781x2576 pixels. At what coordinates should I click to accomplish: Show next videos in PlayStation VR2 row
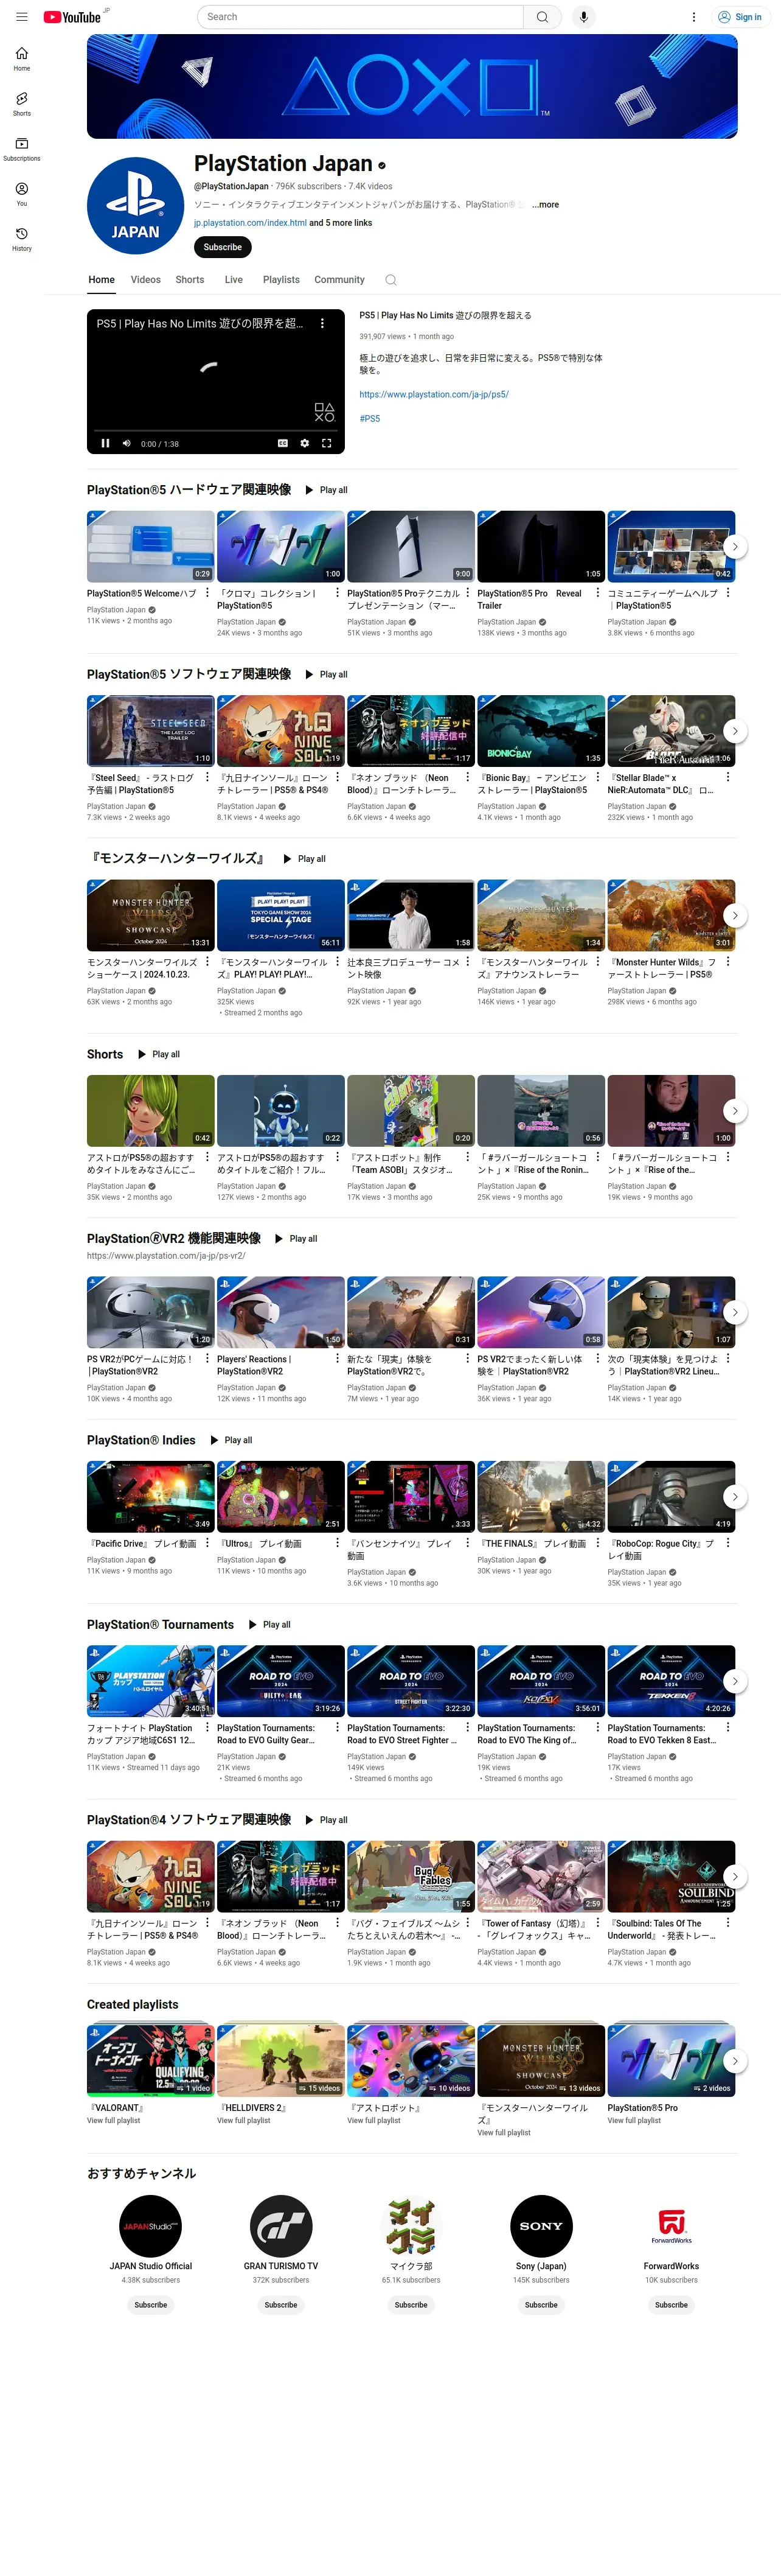(735, 1312)
